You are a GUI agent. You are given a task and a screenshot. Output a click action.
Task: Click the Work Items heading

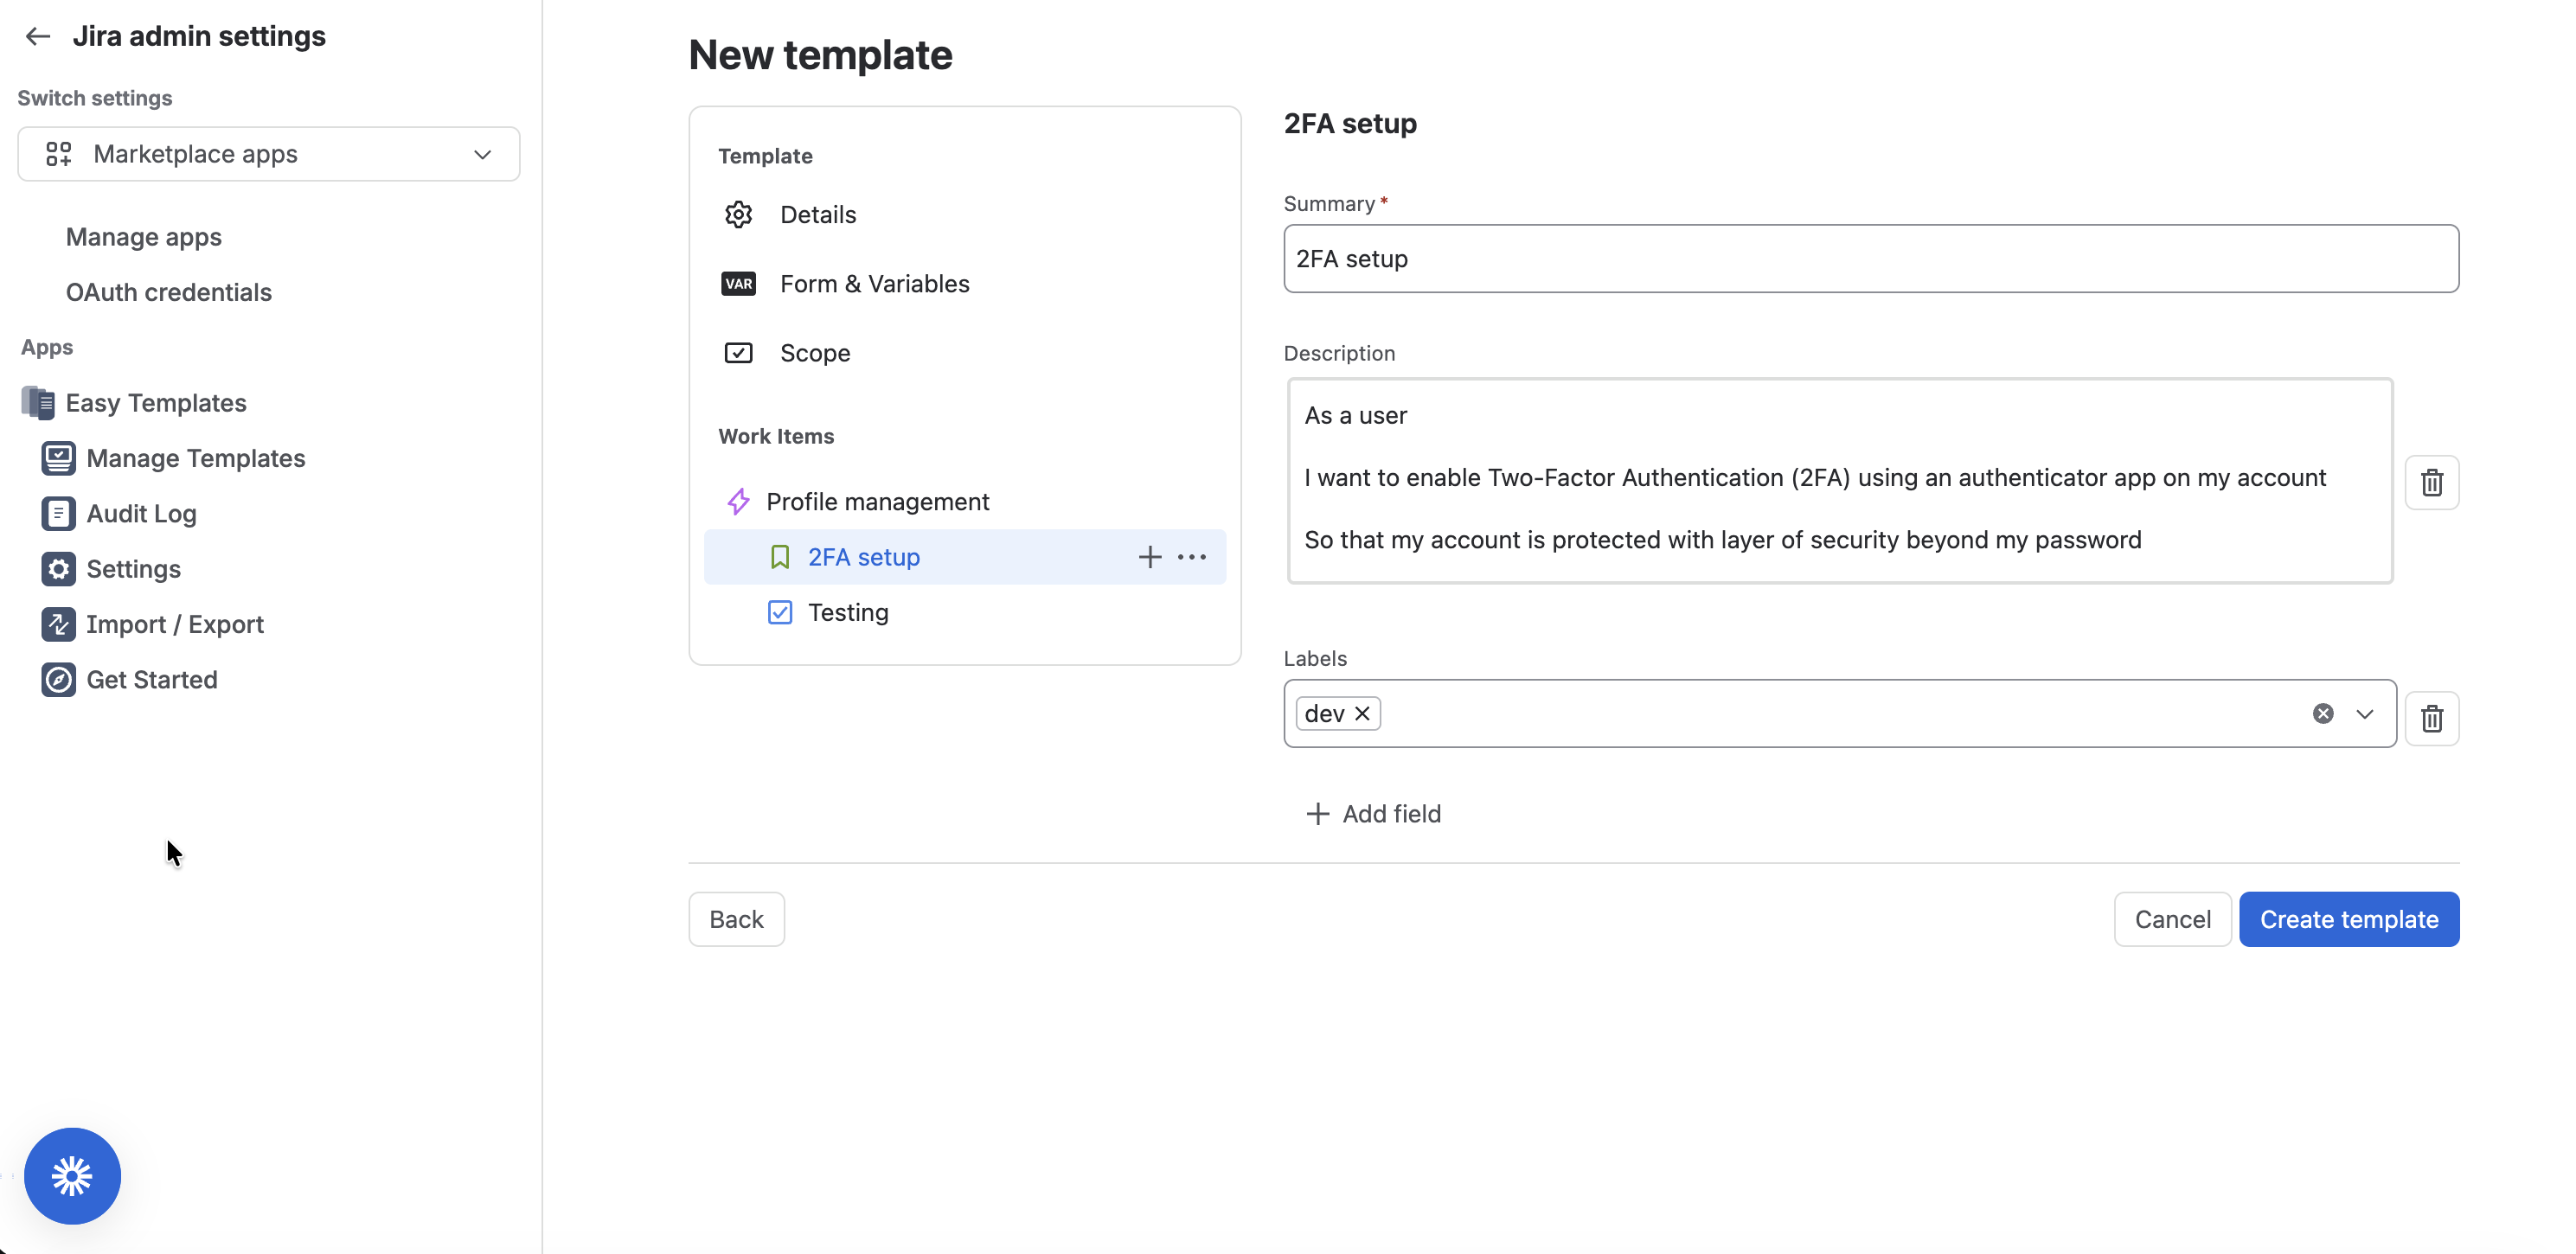tap(776, 436)
